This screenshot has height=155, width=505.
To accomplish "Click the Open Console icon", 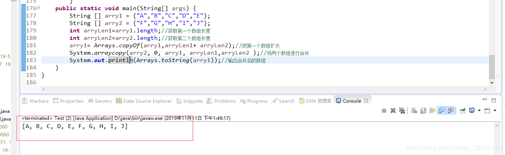I will tap(487, 110).
